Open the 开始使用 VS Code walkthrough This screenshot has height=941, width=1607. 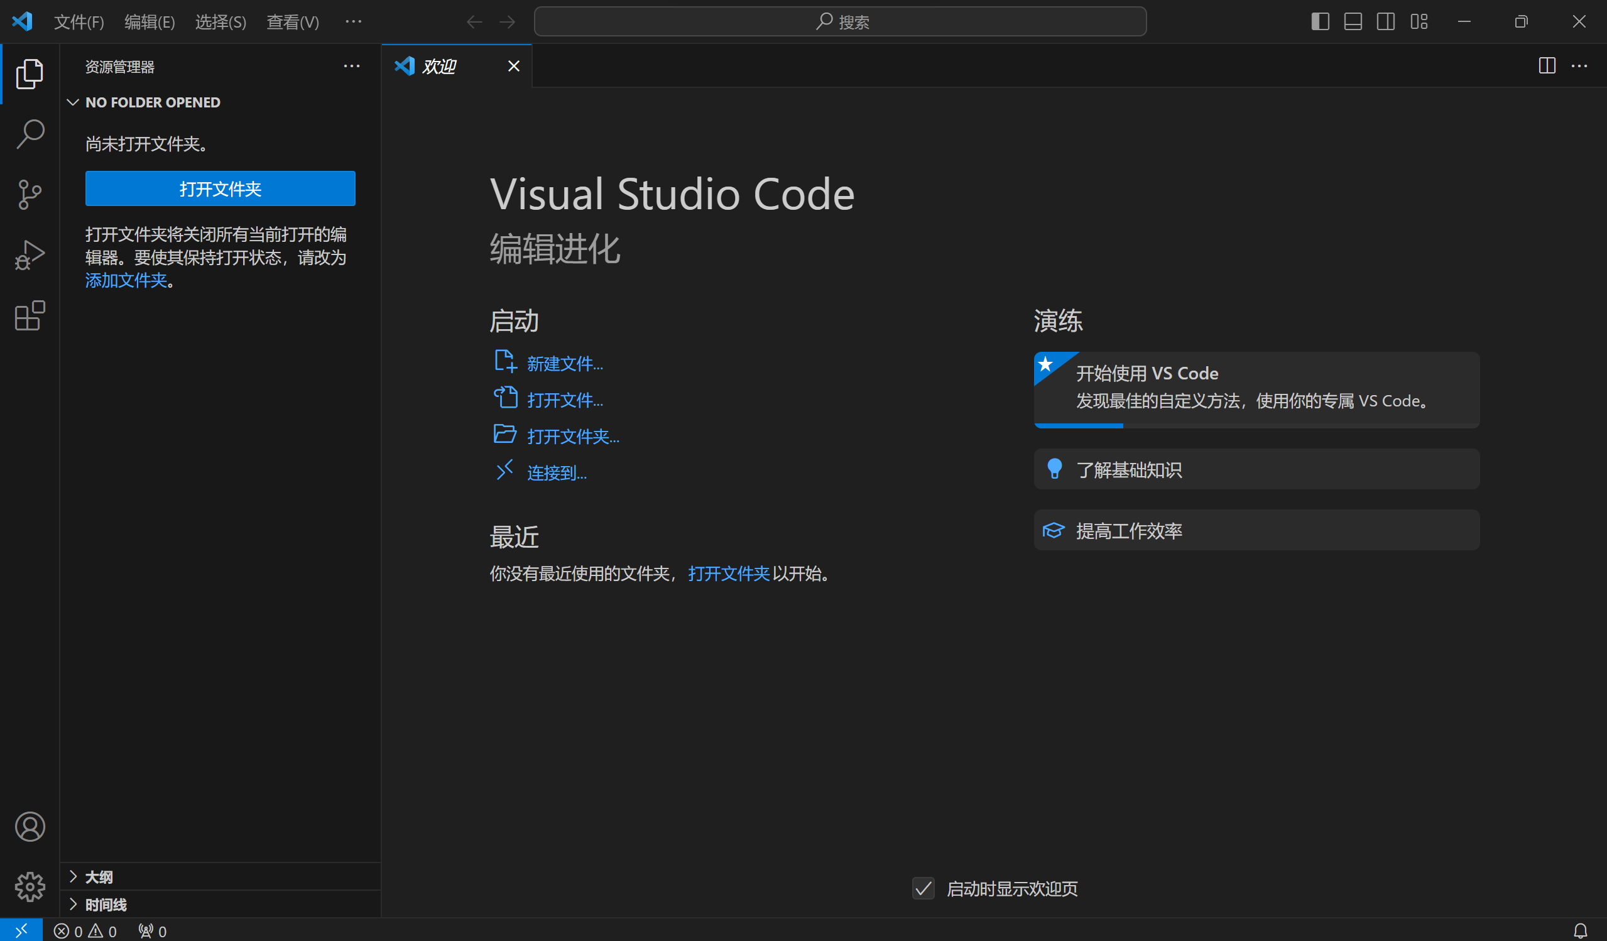pyautogui.click(x=1256, y=389)
